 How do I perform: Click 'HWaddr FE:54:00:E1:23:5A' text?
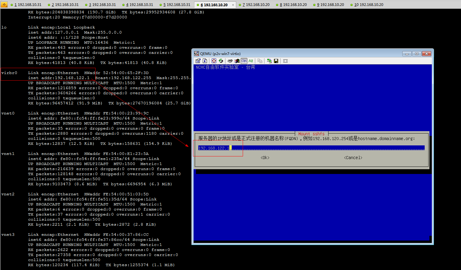click(116, 154)
